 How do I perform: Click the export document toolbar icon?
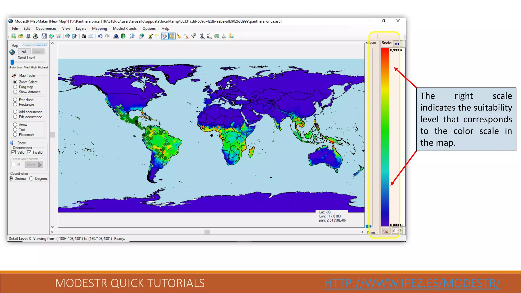coord(75,36)
